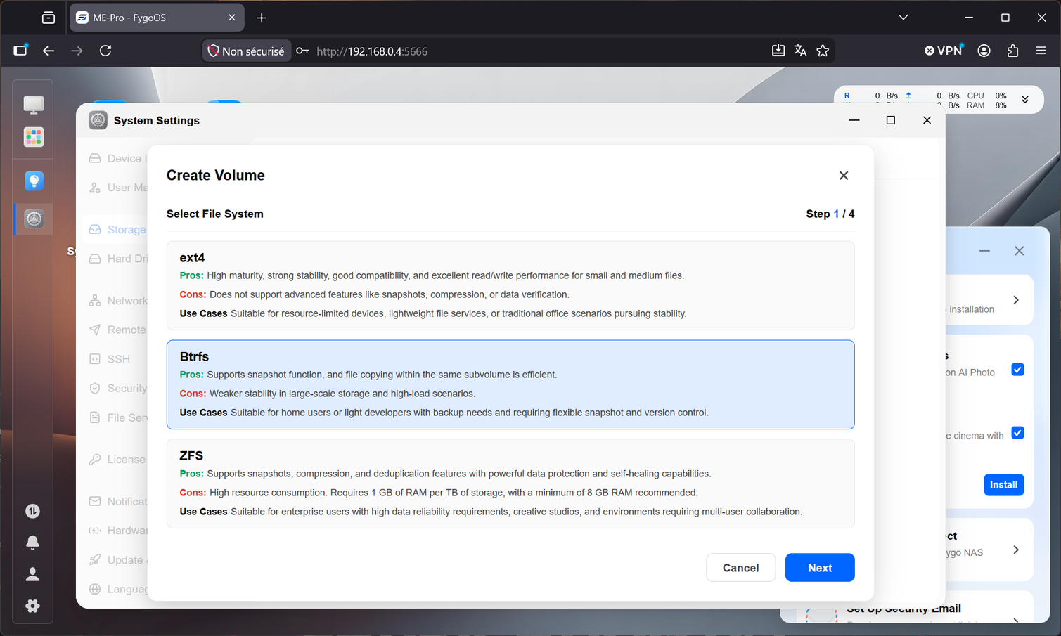
Task: Open Network in settings sidebar
Action: click(117, 301)
